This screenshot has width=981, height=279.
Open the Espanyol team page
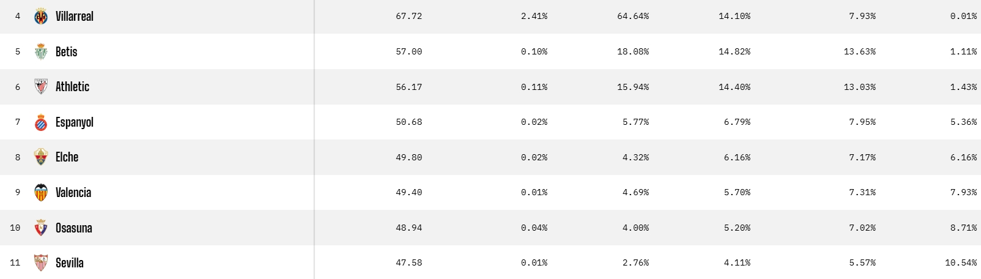pos(75,122)
